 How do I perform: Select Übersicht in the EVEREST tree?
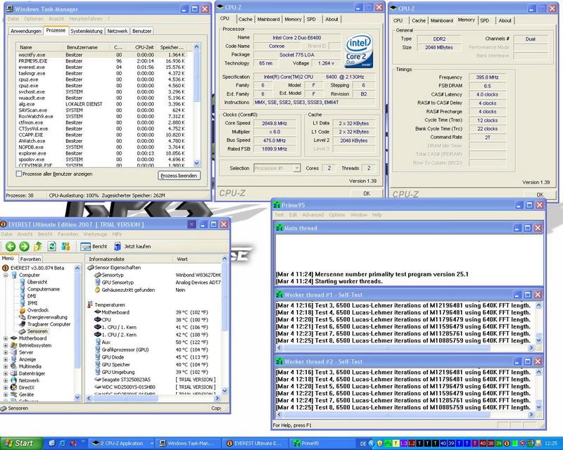[x=37, y=282]
